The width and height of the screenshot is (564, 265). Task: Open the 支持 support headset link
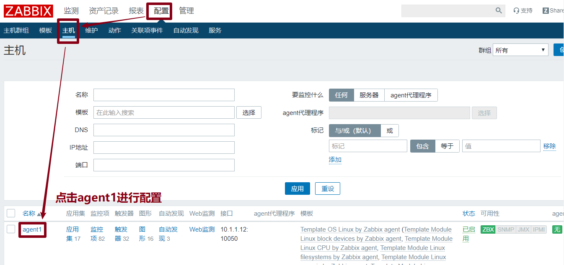[523, 11]
